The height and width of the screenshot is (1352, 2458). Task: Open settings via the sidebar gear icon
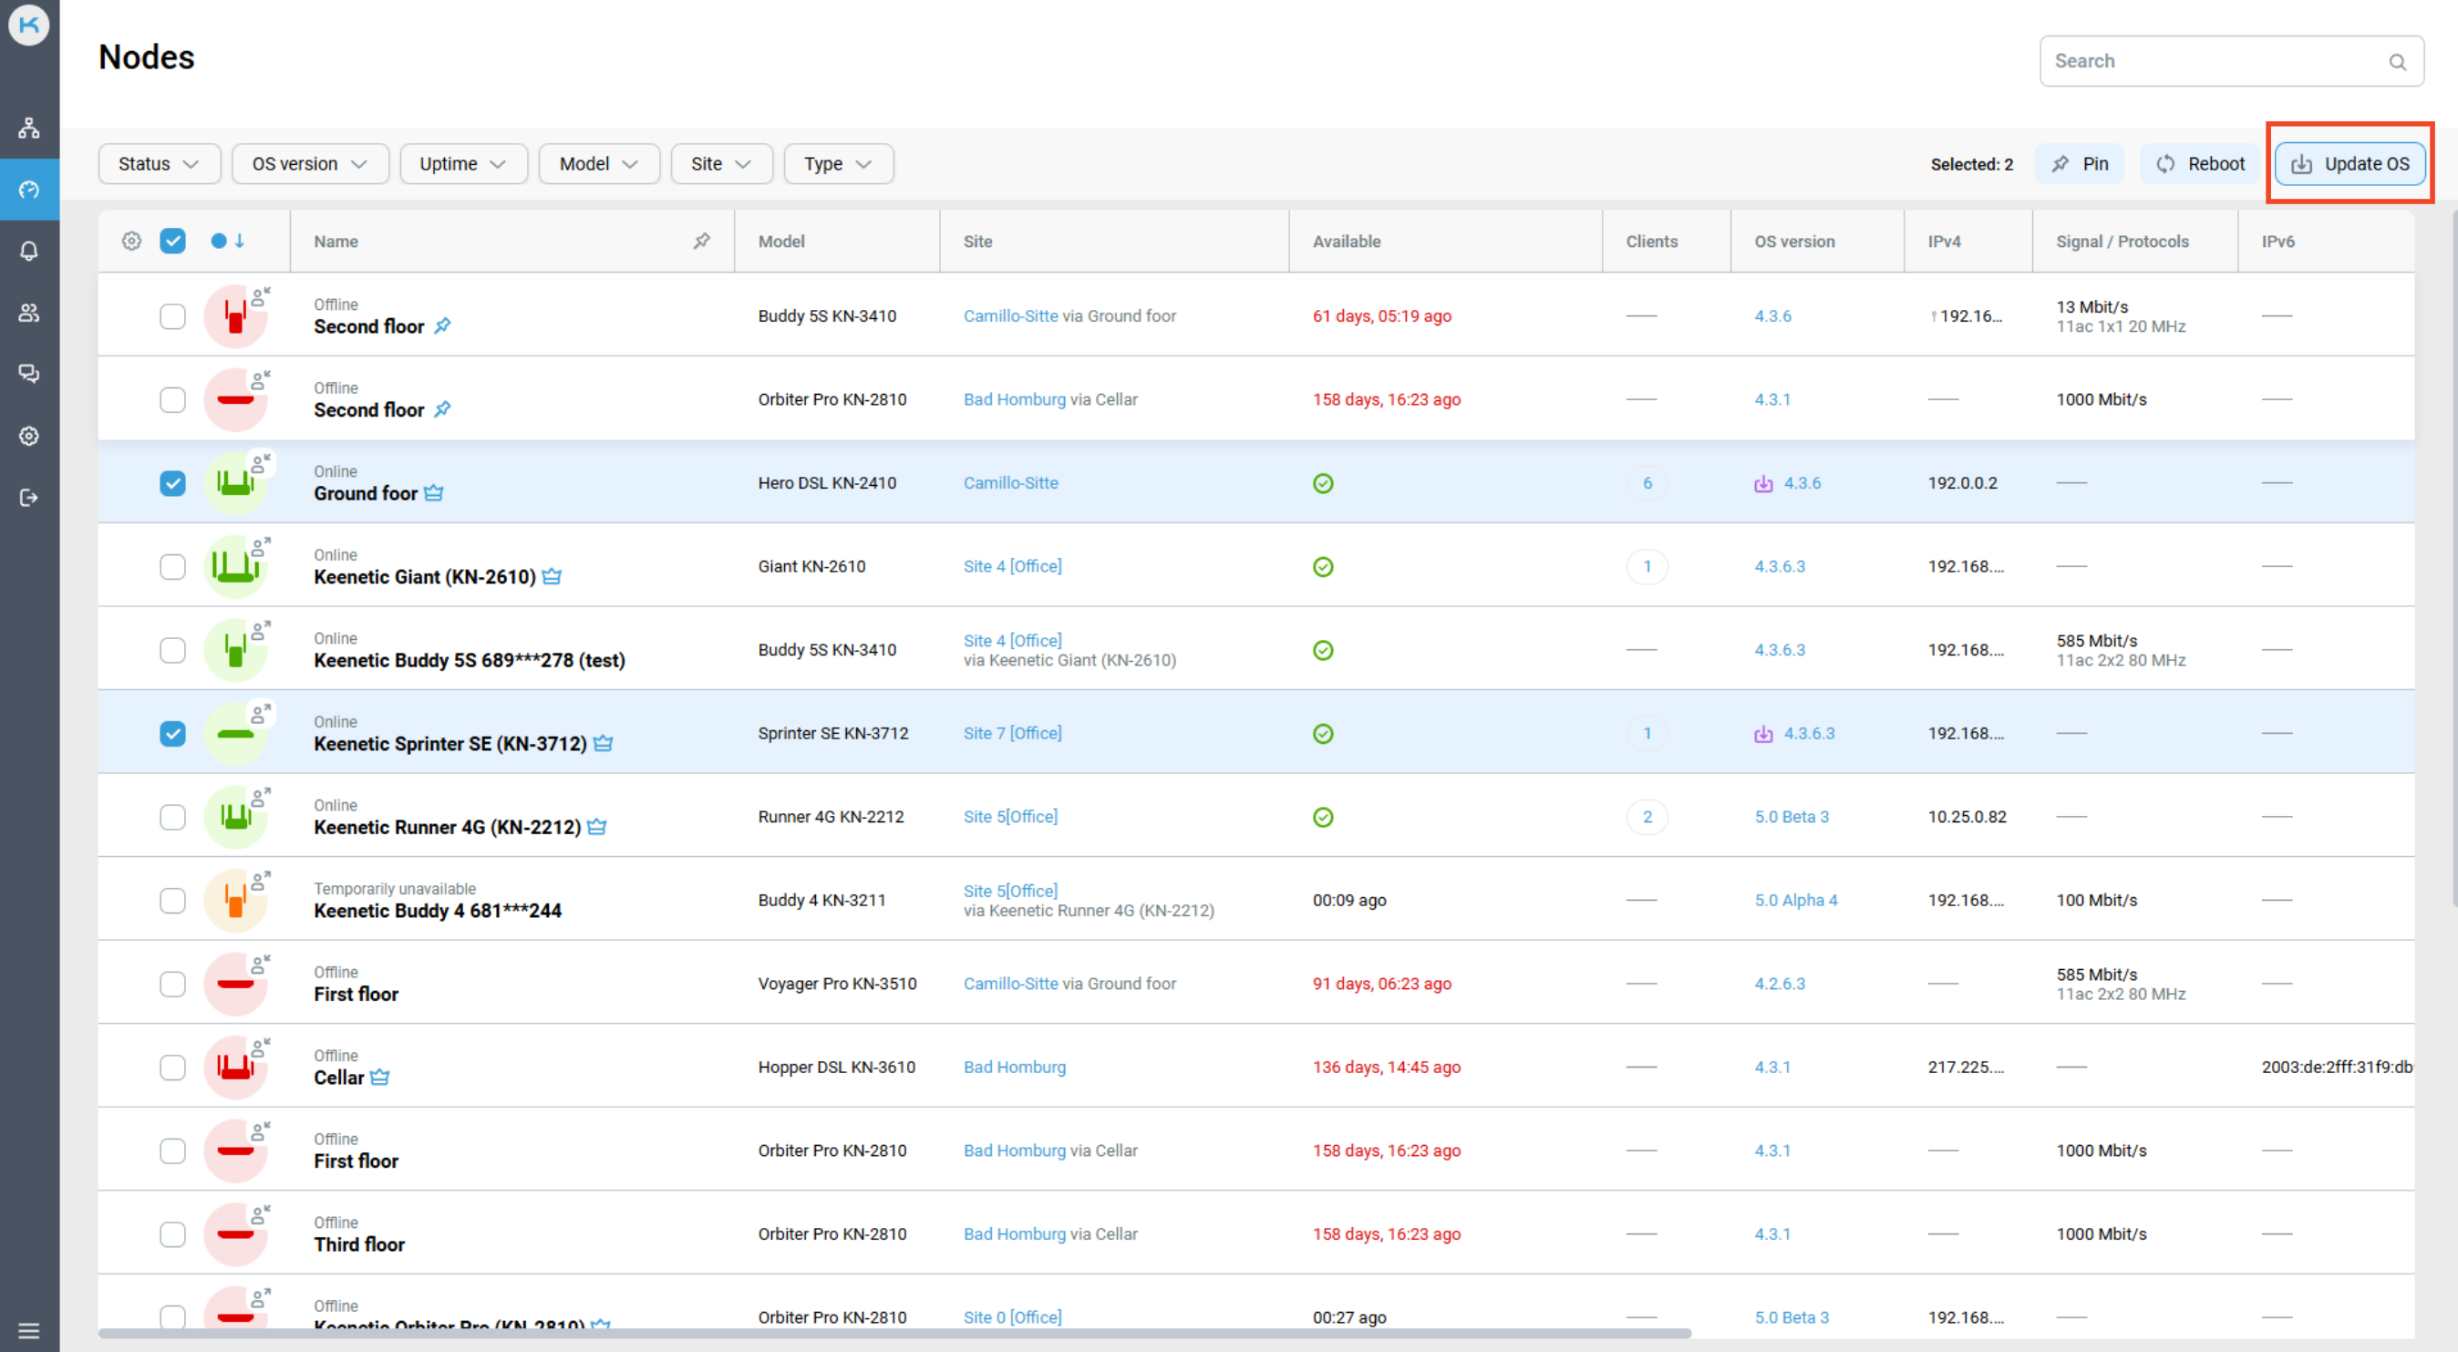point(28,436)
